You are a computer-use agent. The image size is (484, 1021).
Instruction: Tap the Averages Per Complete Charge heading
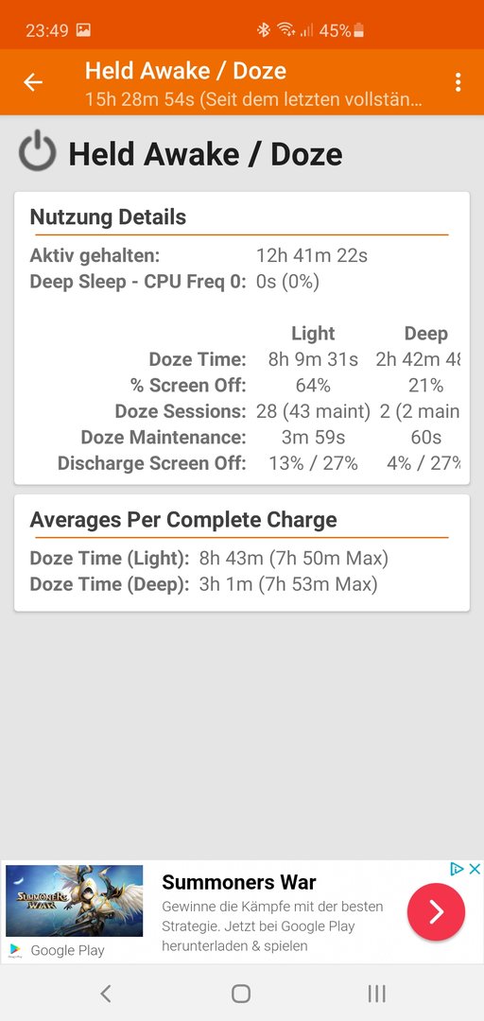click(183, 520)
